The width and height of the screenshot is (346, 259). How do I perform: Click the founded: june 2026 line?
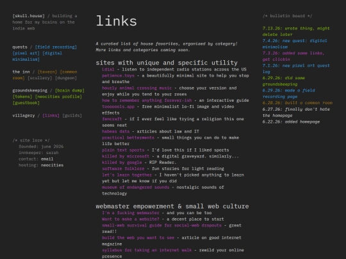point(41,146)
